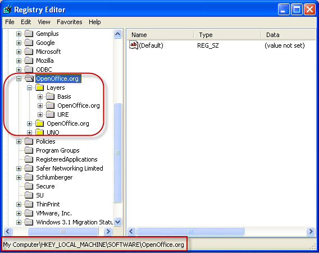Click the RegisteredApplications folder icon
This screenshot has height=253, width=319.
(29, 159)
